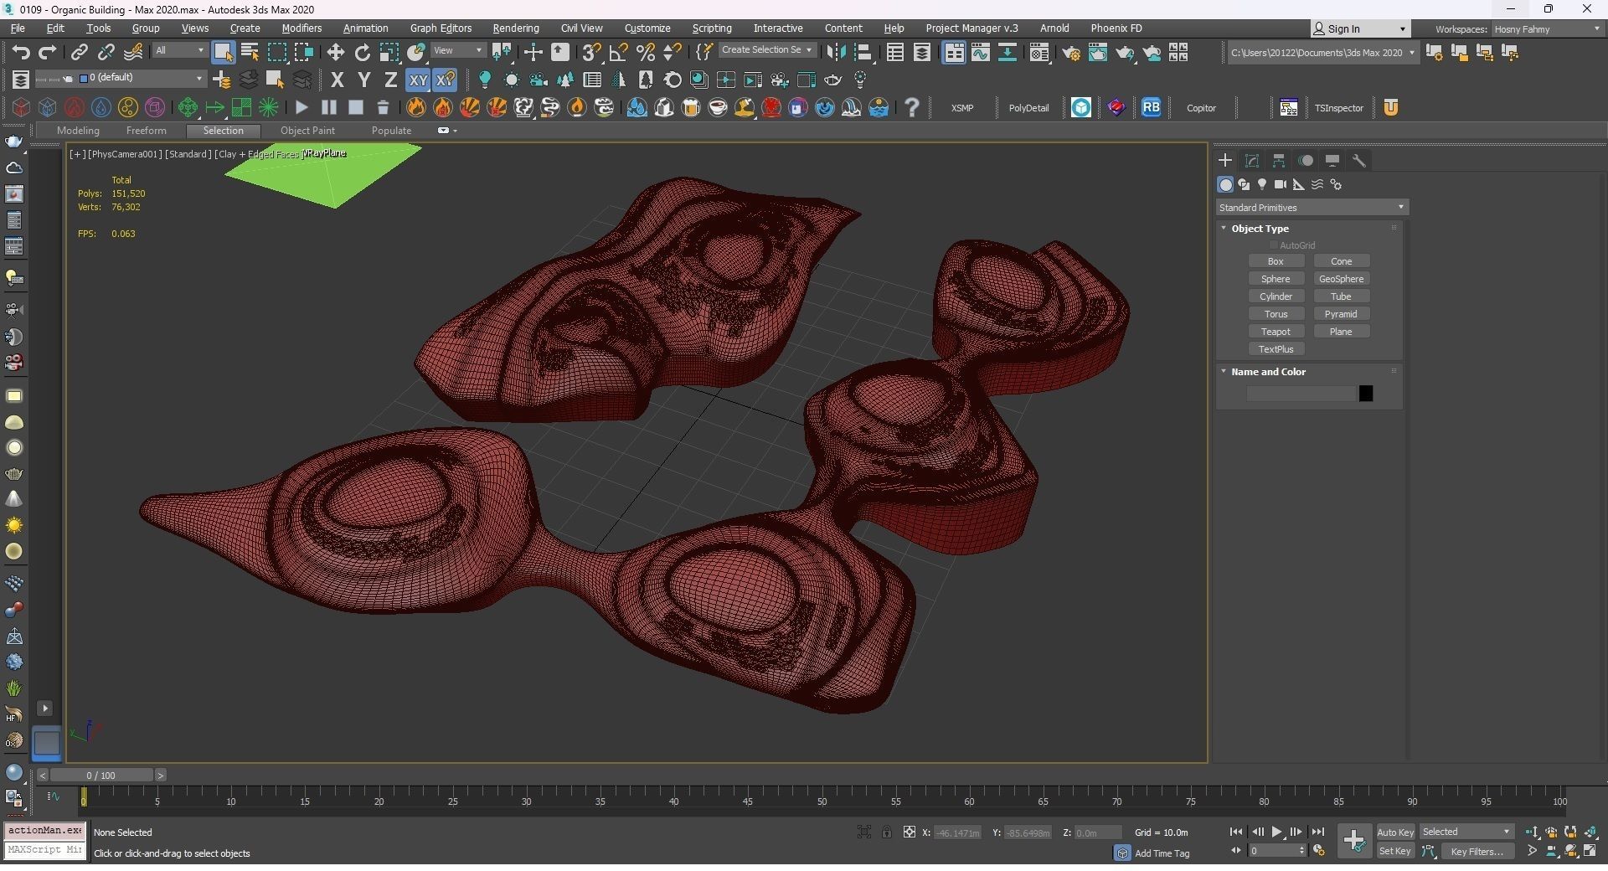Open the Workspaces dropdown
Screen dimensions: 1608x871
(x=1546, y=29)
